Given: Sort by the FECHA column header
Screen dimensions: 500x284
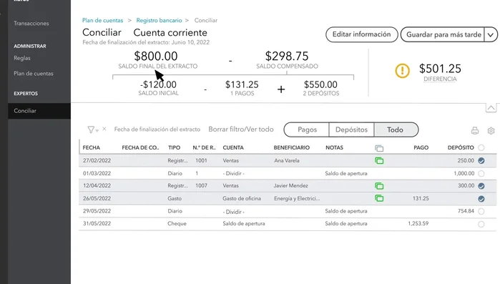Looking at the screenshot, I should (91, 147).
